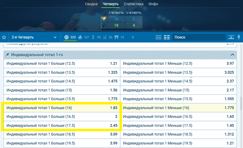Select the gate icon filter showing 14
The image size is (243, 148).
point(119,37)
